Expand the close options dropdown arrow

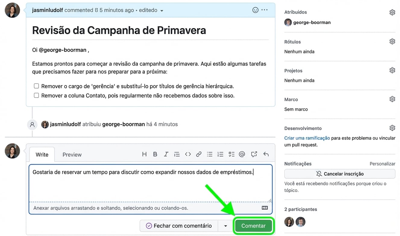coord(225,226)
